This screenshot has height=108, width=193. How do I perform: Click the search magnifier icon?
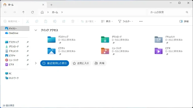pyautogui.click(x=187, y=12)
